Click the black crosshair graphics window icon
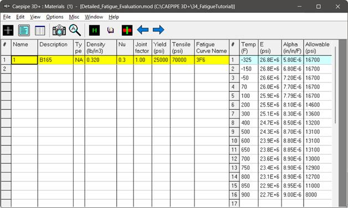The height and width of the screenshot is (208, 348). coord(8,30)
